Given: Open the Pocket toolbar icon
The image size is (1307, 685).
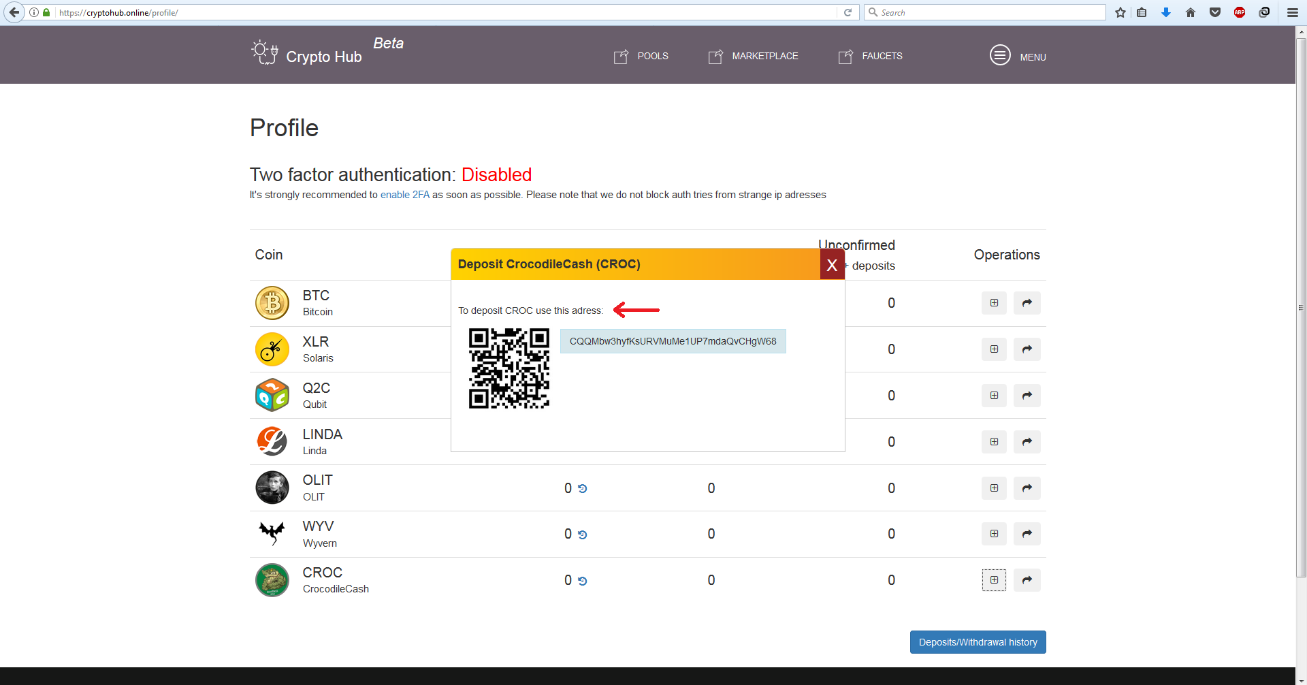Looking at the screenshot, I should pos(1215,12).
